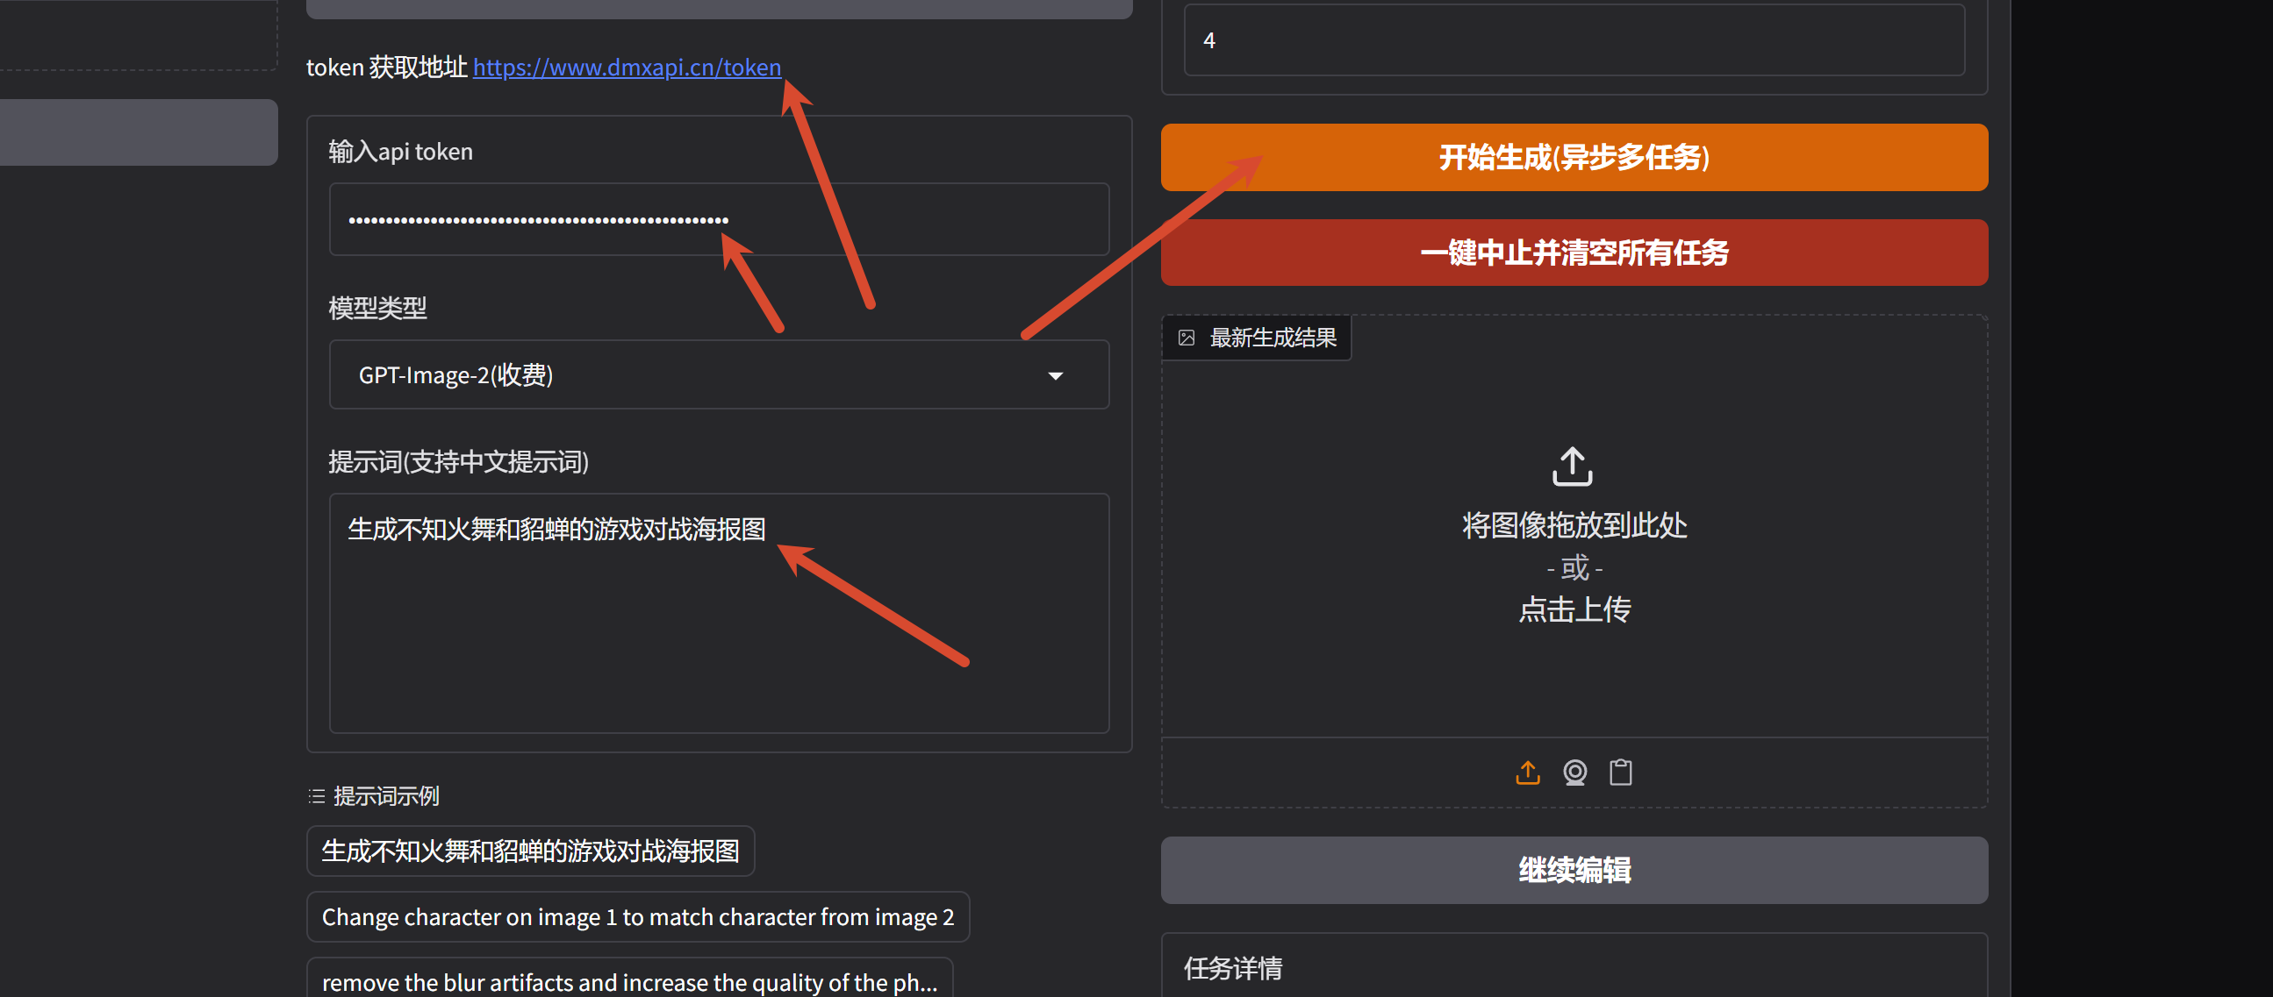Click the 任务详情 section header
The width and height of the screenshot is (2273, 997).
(x=1232, y=968)
